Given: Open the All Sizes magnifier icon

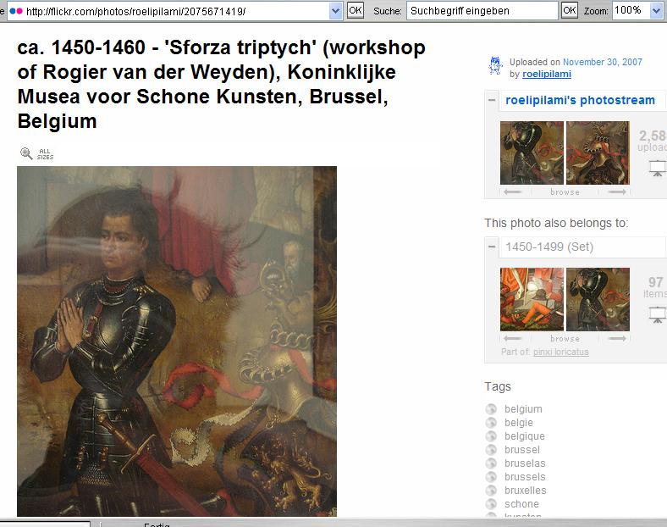Looking at the screenshot, I should tap(26, 153).
